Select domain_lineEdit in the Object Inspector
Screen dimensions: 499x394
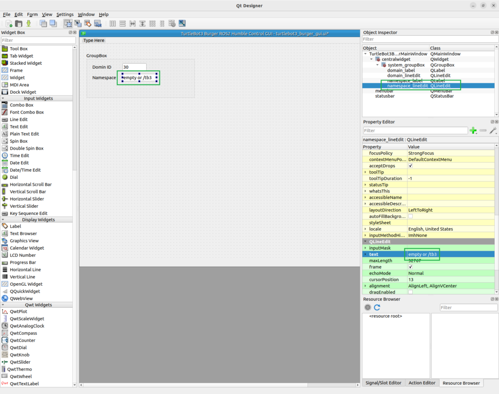pos(403,76)
